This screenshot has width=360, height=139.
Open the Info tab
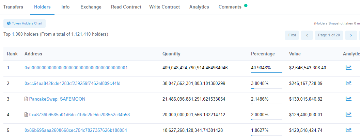click(65, 7)
